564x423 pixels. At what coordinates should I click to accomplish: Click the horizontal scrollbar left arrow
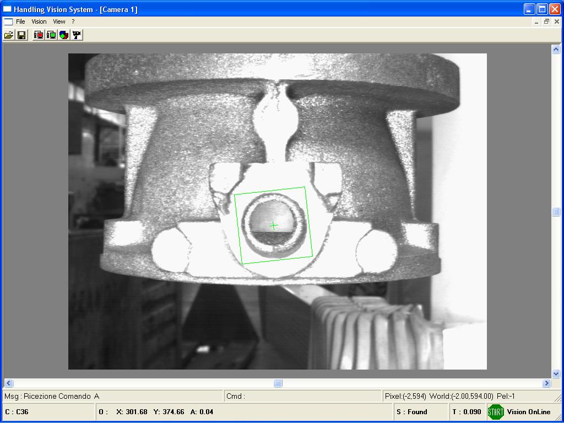pos(9,383)
